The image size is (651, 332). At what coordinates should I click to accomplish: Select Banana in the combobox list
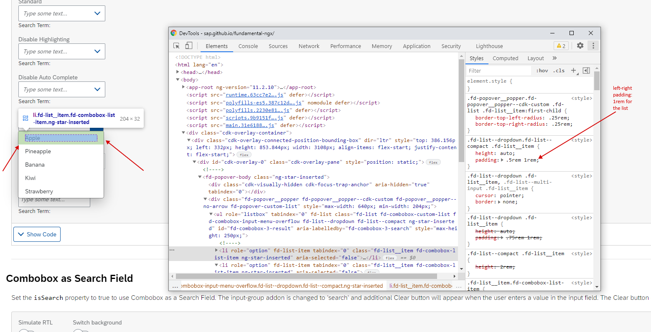click(x=61, y=165)
